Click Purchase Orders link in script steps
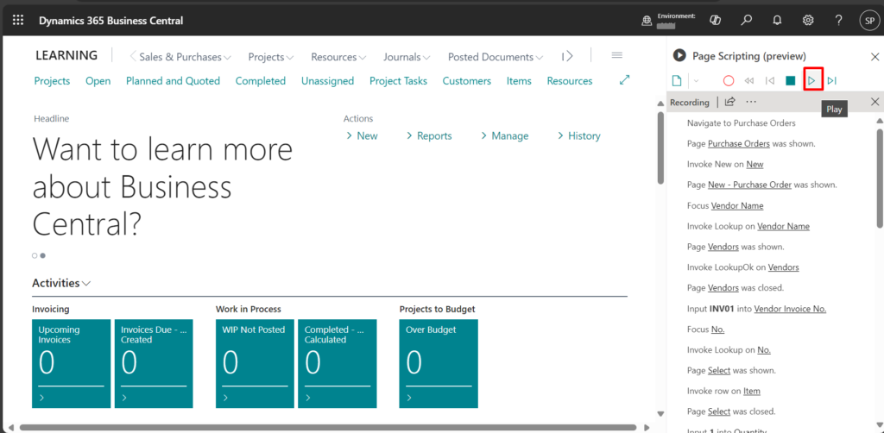This screenshot has height=433, width=884. (739, 143)
